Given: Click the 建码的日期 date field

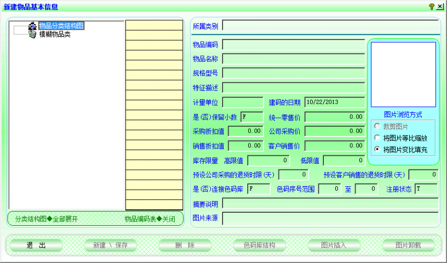Looking at the screenshot, I should (334, 102).
